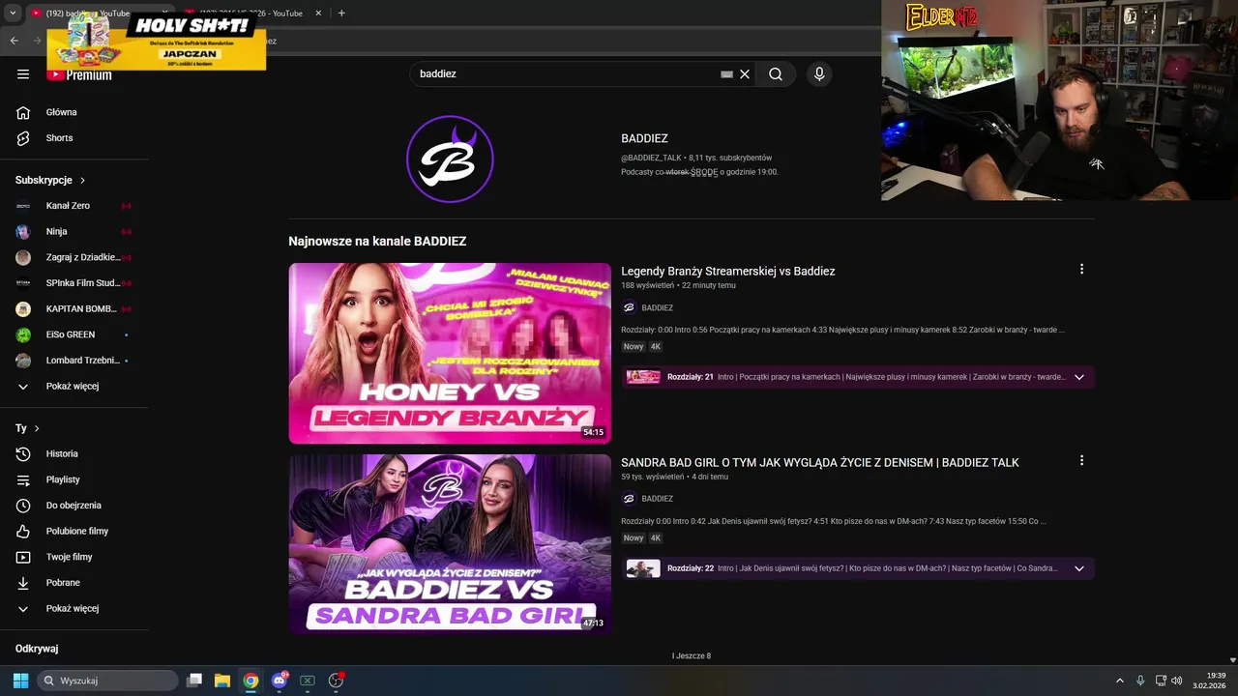Open Discord from taskbar

(x=280, y=681)
